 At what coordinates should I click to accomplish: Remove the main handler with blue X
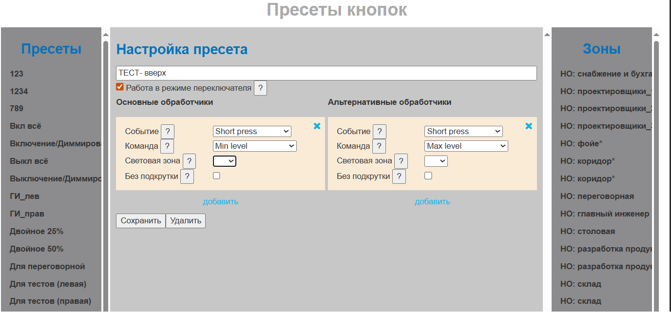tap(317, 126)
